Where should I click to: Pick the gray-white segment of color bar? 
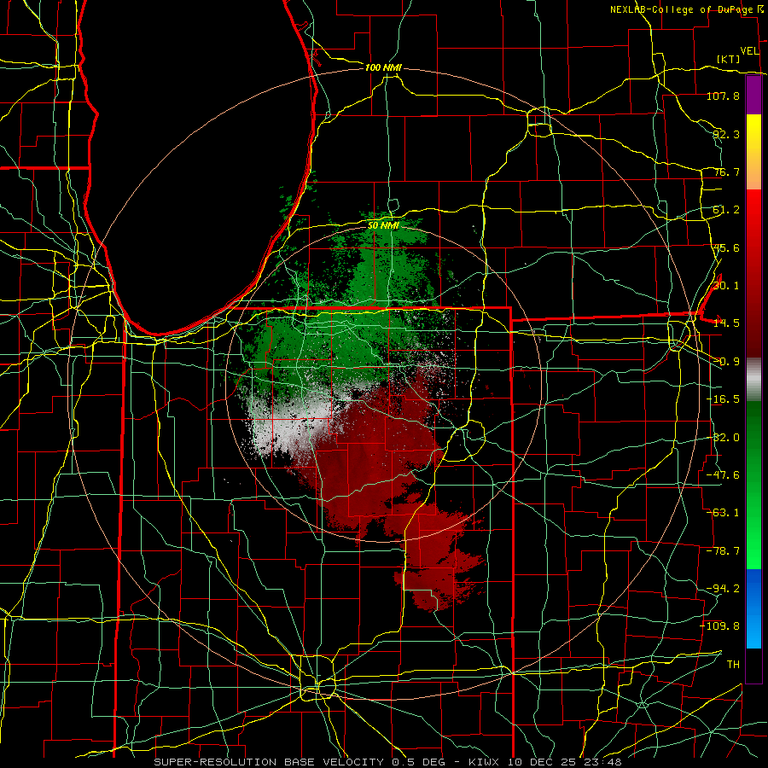coord(753,380)
